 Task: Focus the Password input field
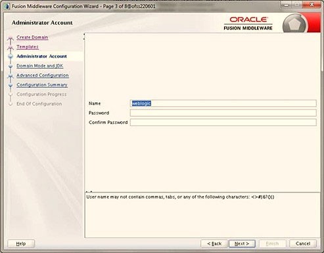(223, 113)
